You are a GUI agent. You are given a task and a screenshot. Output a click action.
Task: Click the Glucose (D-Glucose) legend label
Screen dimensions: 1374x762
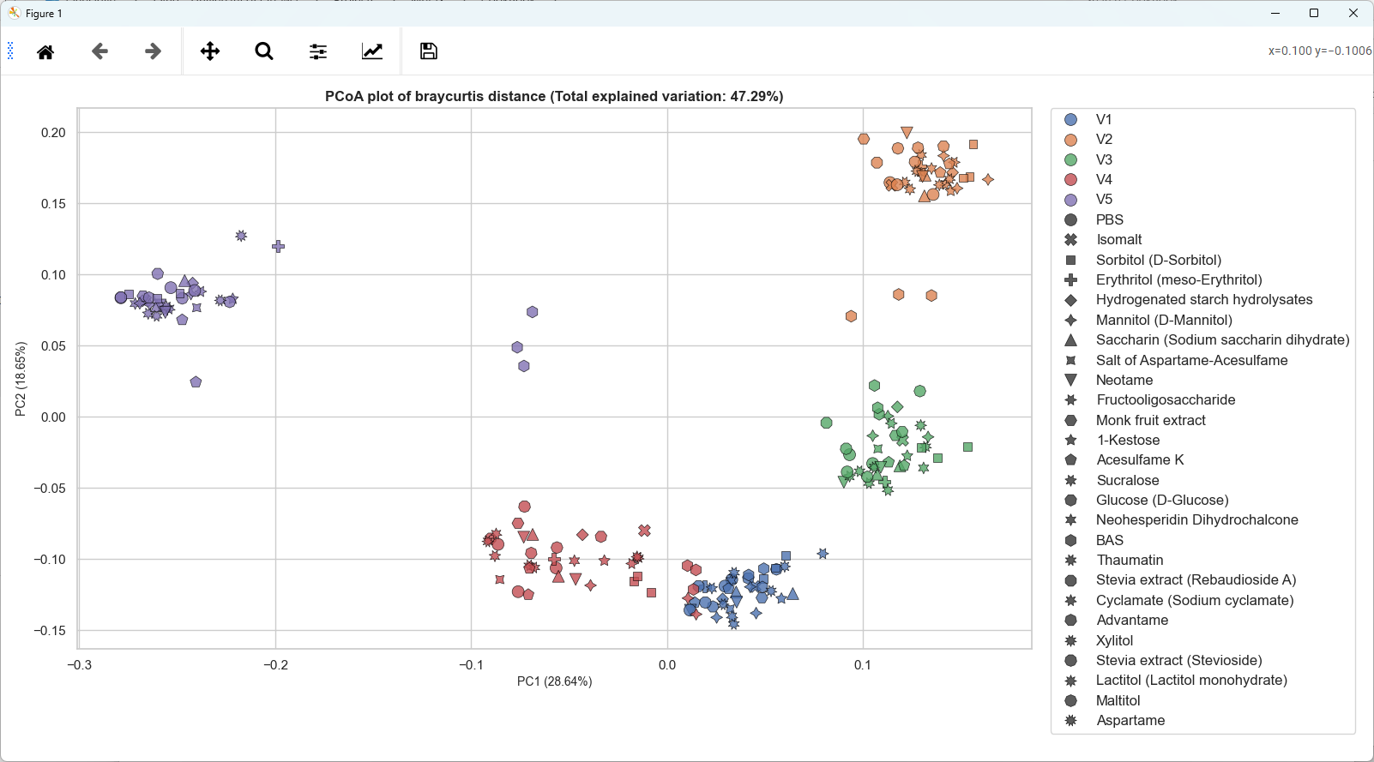point(1162,500)
